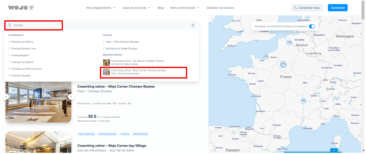The image size is (366, 154).
Task: Click the Wojo Coworking tag
Action: pyautogui.click(x=87, y=134)
